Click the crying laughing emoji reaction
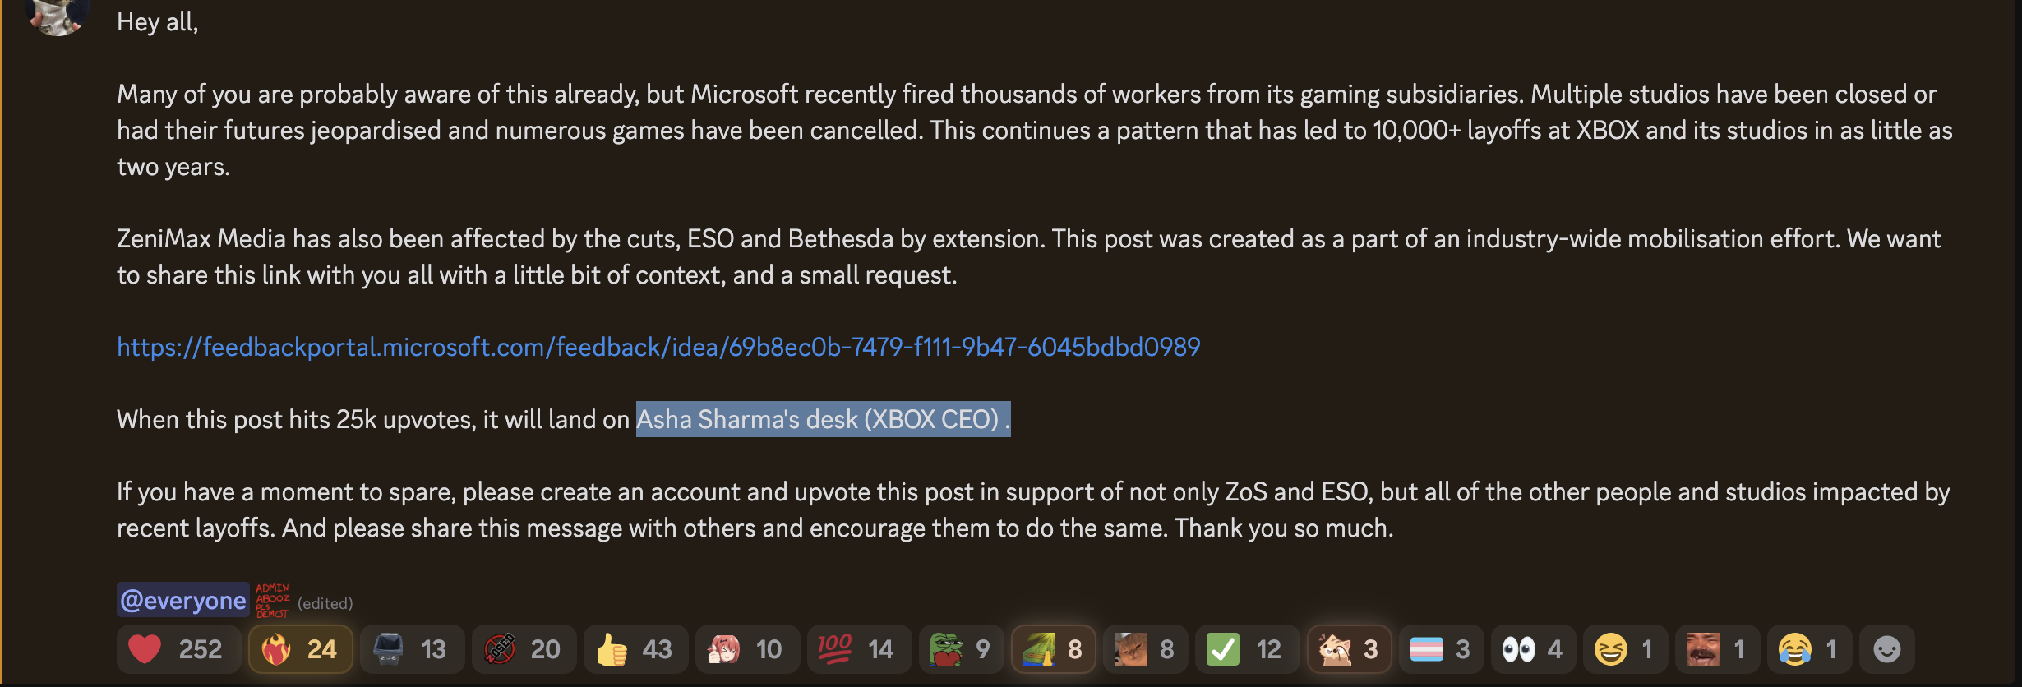Image resolution: width=2022 pixels, height=687 pixels. pyautogui.click(x=1809, y=649)
